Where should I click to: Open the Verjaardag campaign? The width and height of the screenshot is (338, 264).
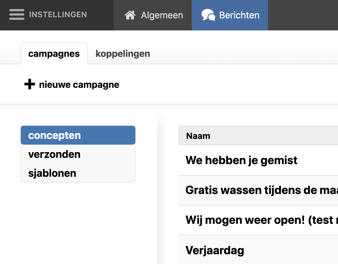tap(215, 250)
